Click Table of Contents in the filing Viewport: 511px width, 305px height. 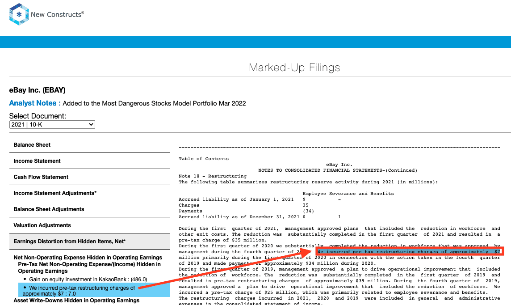click(x=204, y=158)
